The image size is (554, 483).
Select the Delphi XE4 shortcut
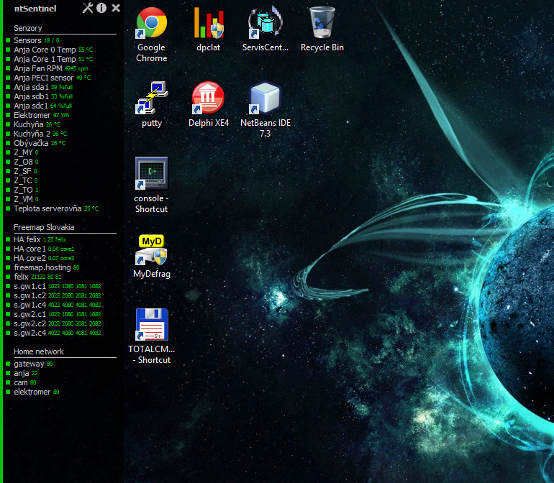[209, 105]
